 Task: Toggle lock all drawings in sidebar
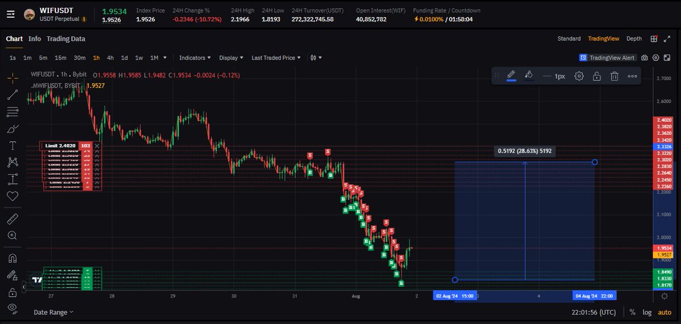tap(12, 292)
